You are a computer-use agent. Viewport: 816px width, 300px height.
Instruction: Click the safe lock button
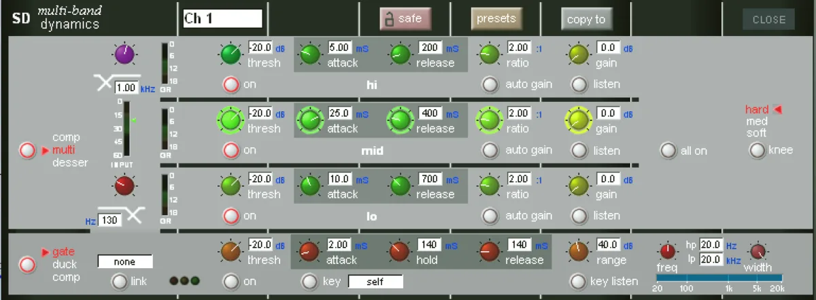405,19
